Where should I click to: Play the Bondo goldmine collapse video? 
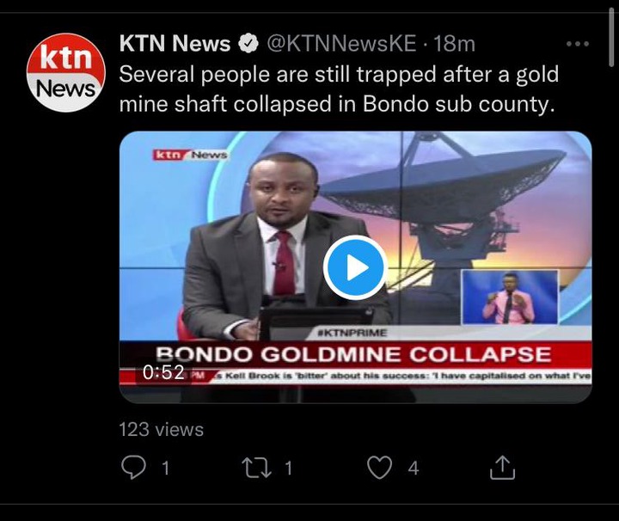(x=355, y=267)
